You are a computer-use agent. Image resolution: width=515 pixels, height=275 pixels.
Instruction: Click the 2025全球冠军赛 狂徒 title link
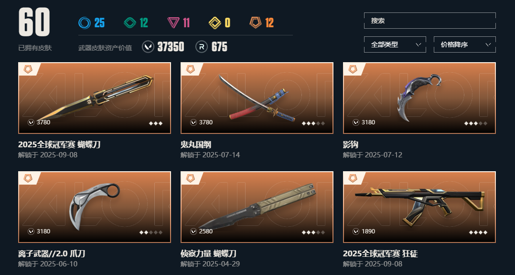point(380,253)
